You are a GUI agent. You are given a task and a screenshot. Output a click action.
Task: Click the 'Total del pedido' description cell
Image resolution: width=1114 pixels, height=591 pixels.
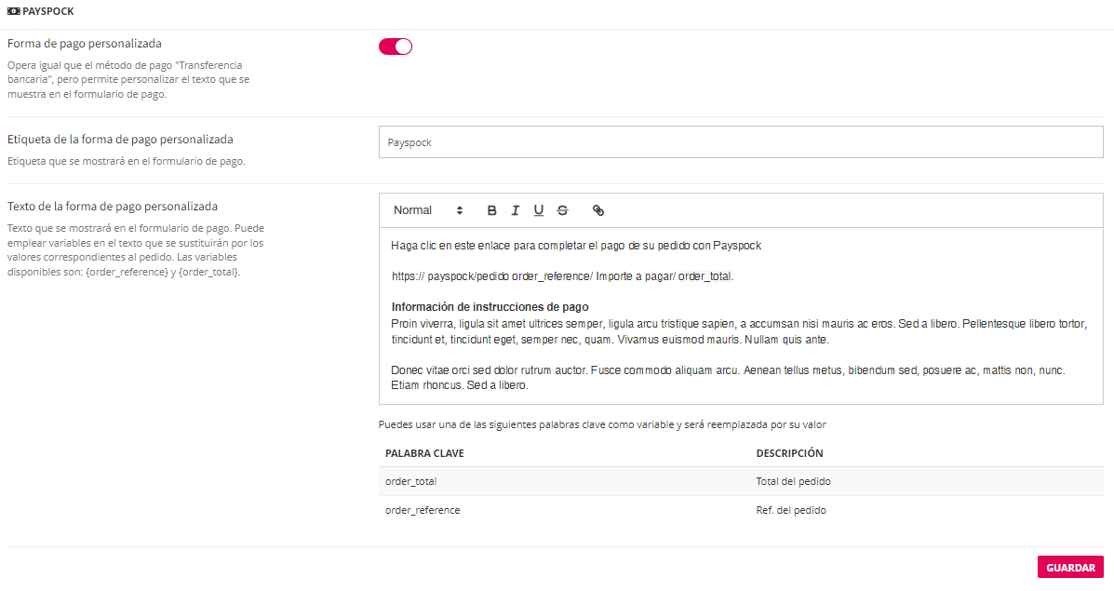pos(793,481)
